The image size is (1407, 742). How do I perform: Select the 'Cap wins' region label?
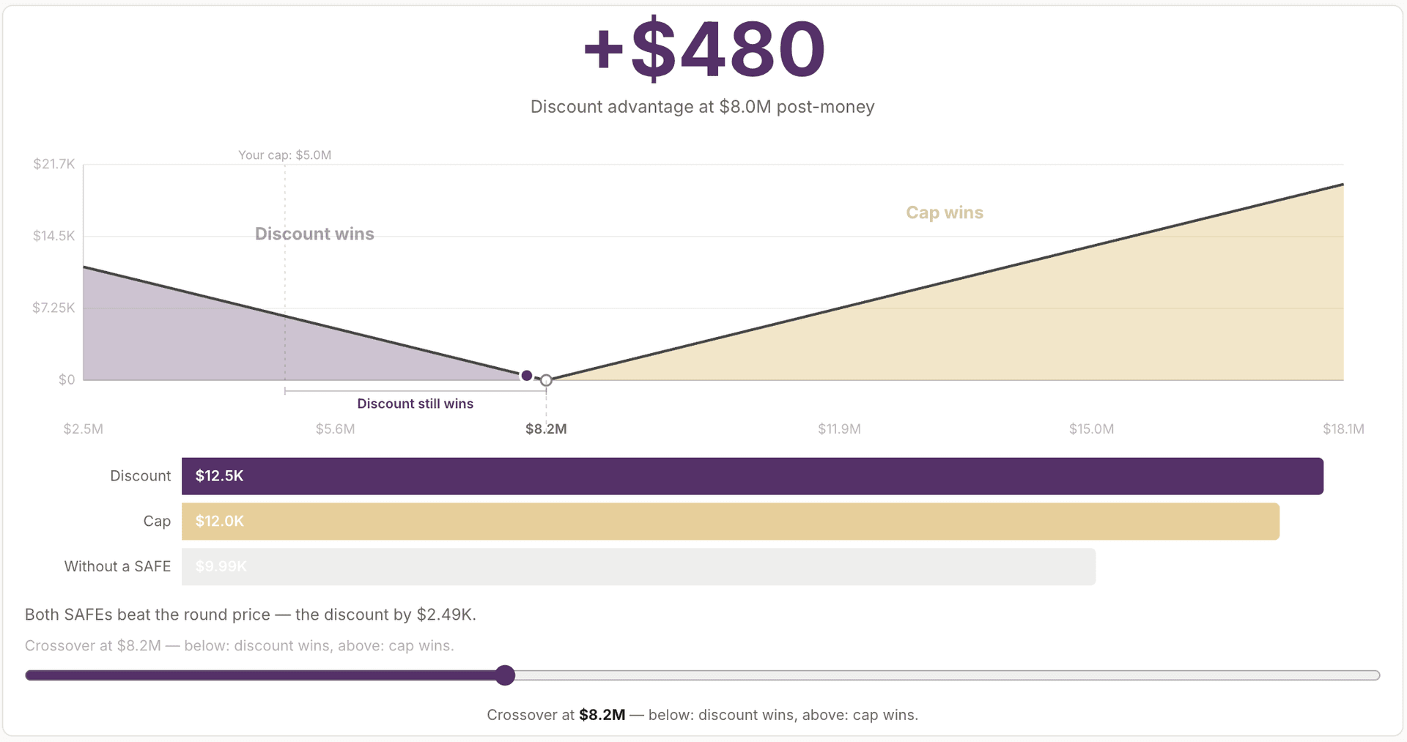pos(944,212)
